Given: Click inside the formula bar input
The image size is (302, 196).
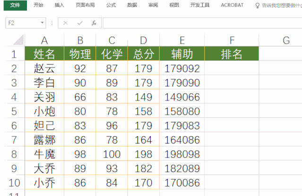Looking at the screenshot, I should [x=202, y=23].
